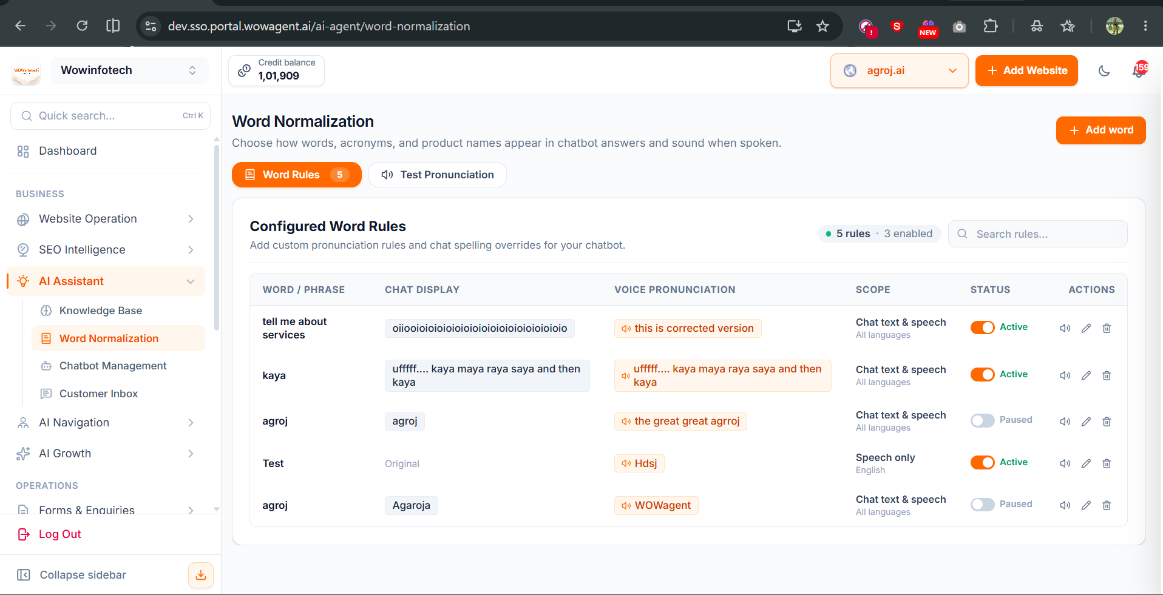Edit the 'the great great agrroj' rule

[x=1086, y=422]
